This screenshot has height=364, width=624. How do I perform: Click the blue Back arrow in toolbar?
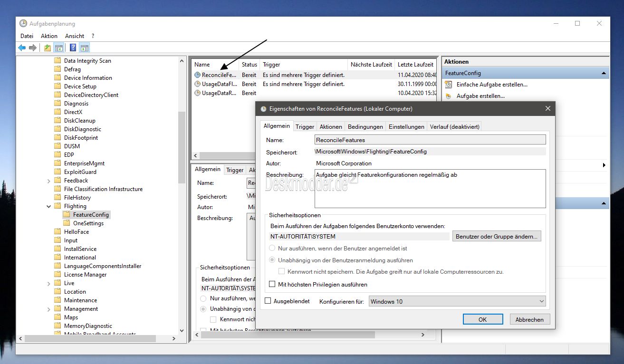coord(22,48)
